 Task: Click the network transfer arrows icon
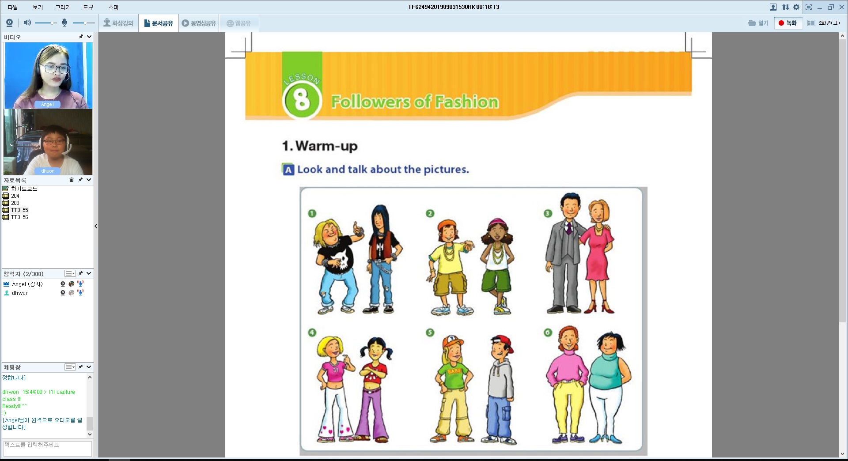[785, 7]
